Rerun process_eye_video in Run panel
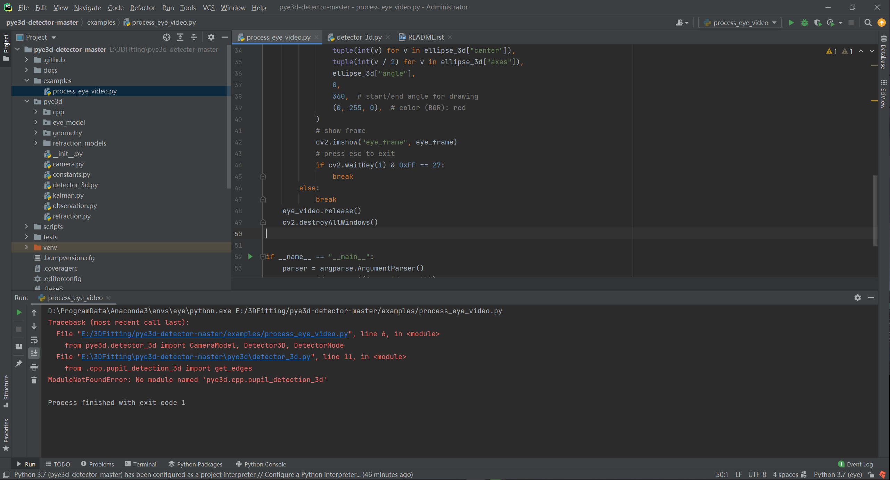890x480 pixels. 19,312
